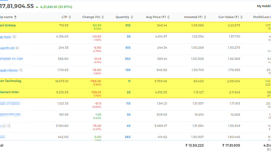Select change value -766.30
The width and height of the screenshot is (271, 152).
(x=96, y=81)
